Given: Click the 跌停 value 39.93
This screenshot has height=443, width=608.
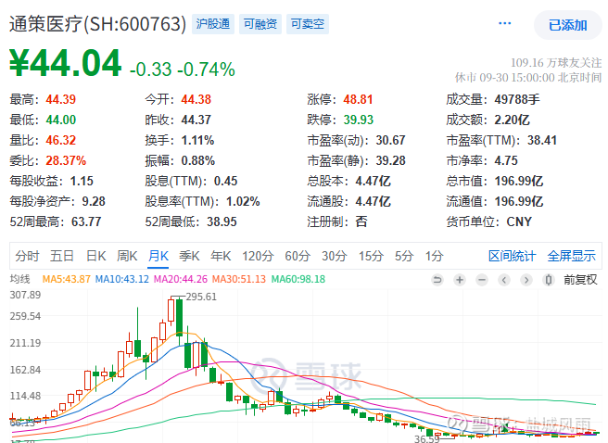Looking at the screenshot, I should 359,120.
